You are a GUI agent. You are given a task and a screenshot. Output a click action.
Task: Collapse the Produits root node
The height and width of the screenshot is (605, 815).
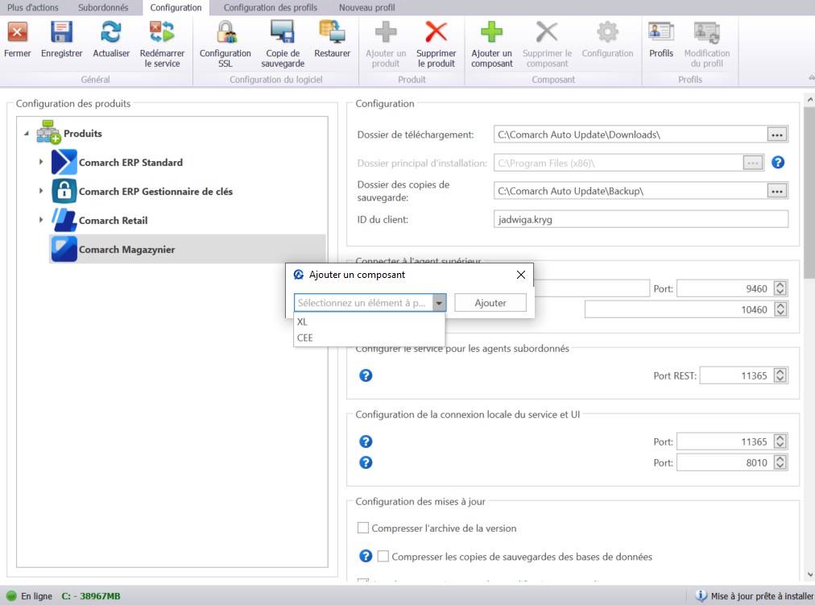coord(26,133)
